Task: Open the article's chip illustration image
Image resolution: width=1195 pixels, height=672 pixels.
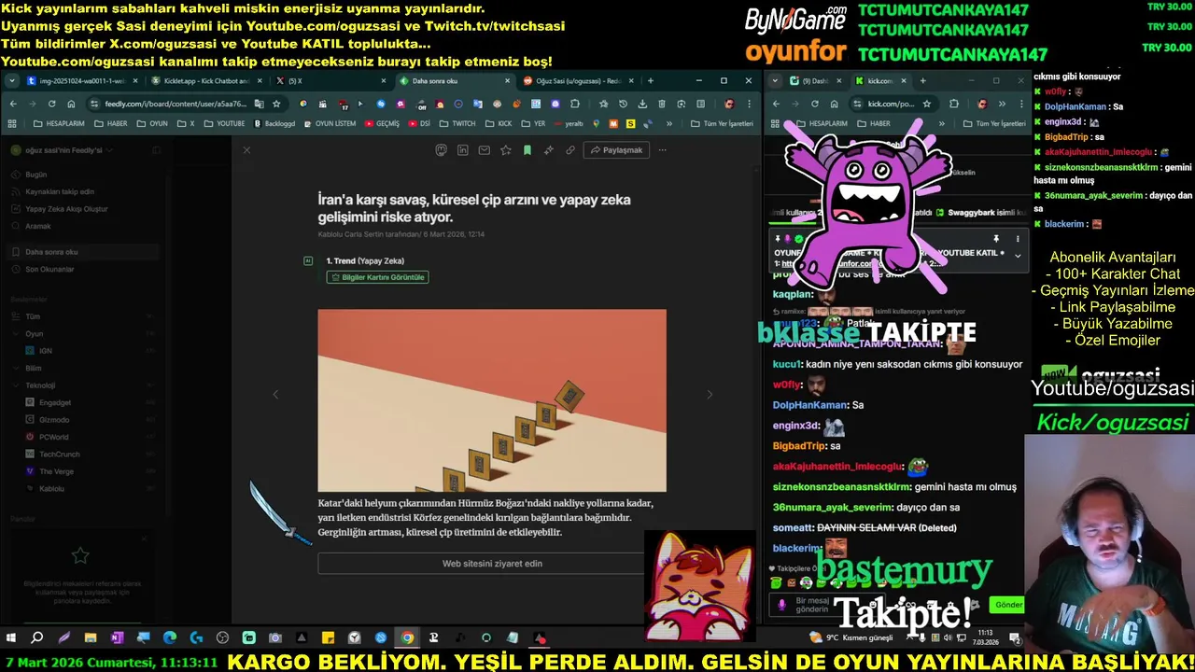Action: click(x=492, y=400)
